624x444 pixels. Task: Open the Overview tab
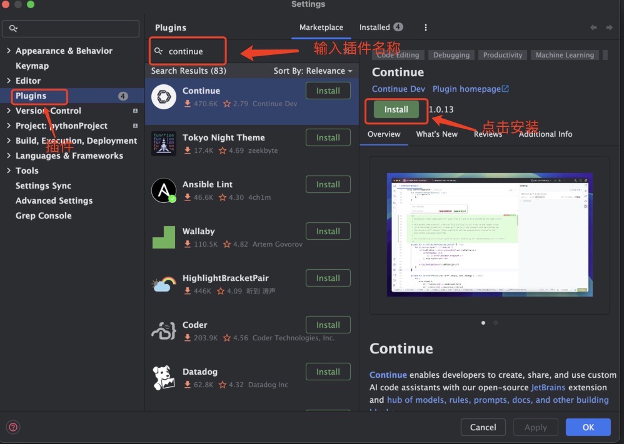coord(384,134)
